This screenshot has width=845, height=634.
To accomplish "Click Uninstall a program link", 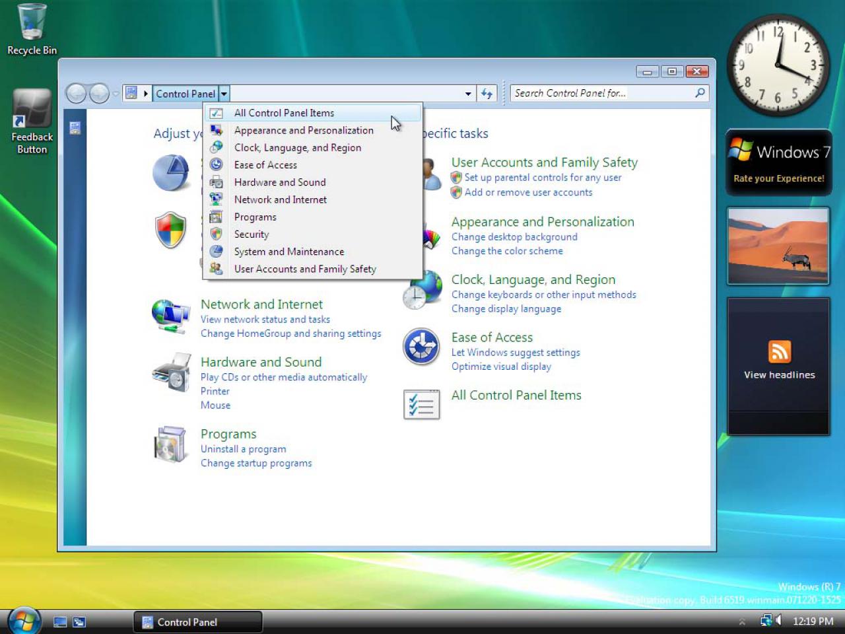I will click(244, 449).
